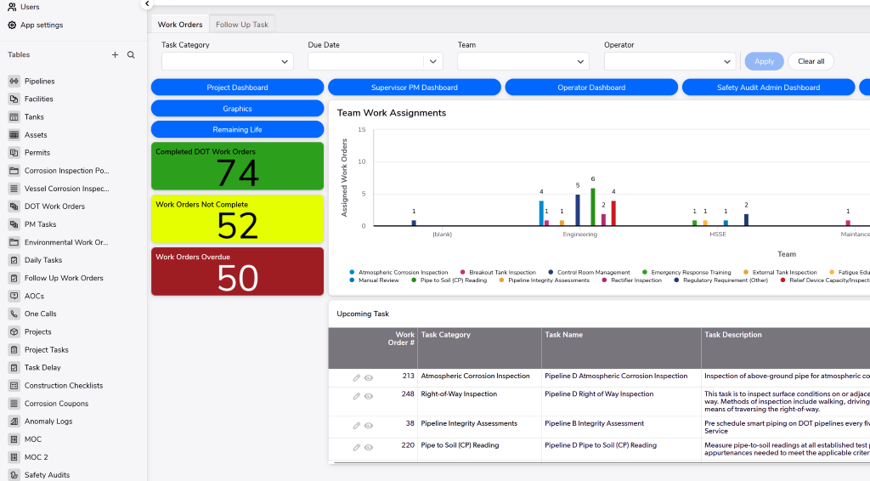Open the Pipelines table icon
The height and width of the screenshot is (481, 870).
tap(14, 82)
